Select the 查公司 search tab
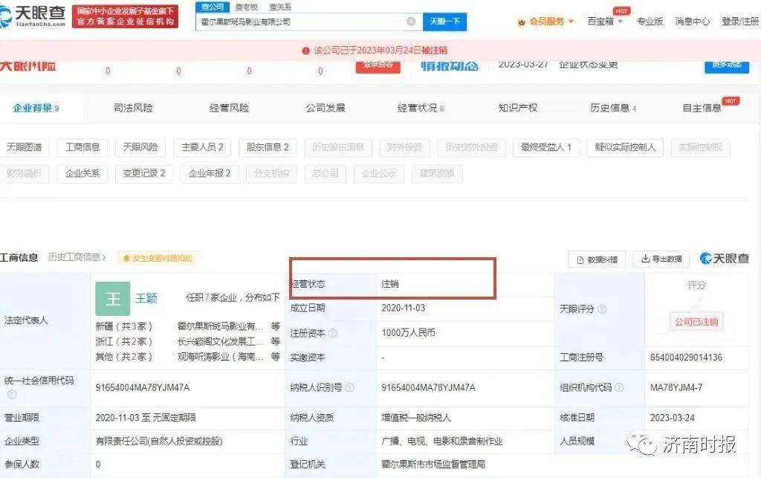Screen dimensions: 761x478 pos(212,7)
